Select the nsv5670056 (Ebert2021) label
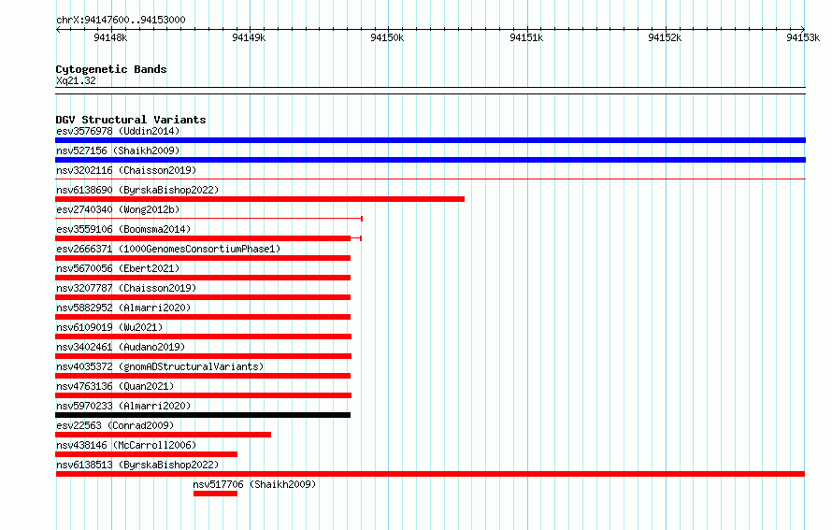832x530 pixels. pos(118,268)
